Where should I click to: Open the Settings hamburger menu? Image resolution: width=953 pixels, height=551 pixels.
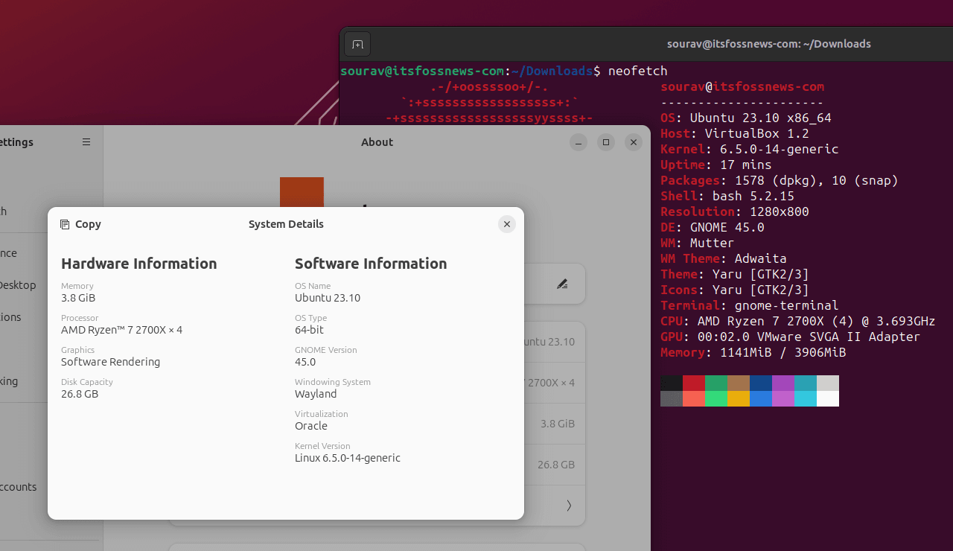pos(86,142)
